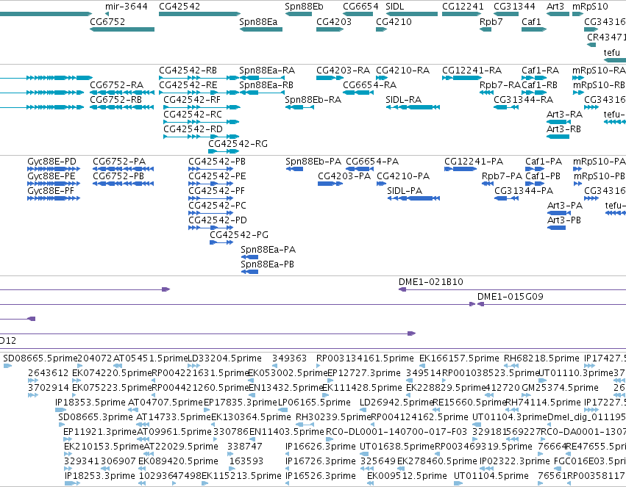This screenshot has height=487, width=626.
Task: Open the Spn88Ea gene feature
Action: pyautogui.click(x=261, y=29)
